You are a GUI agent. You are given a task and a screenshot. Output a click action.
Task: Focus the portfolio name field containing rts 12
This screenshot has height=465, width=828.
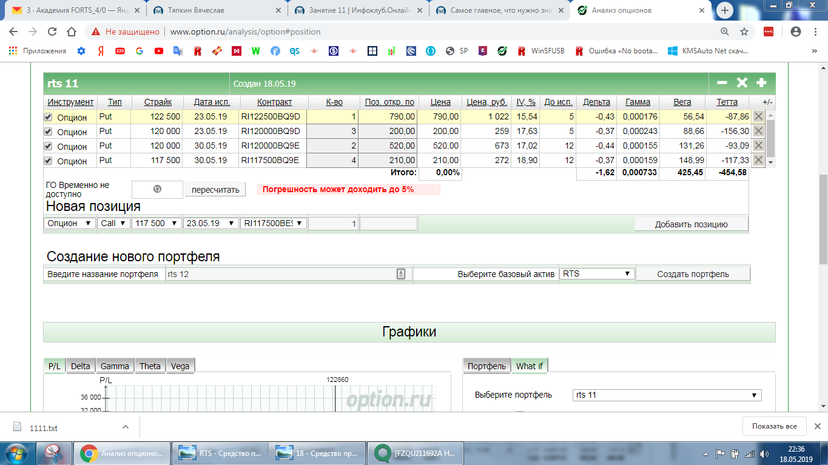click(x=289, y=273)
